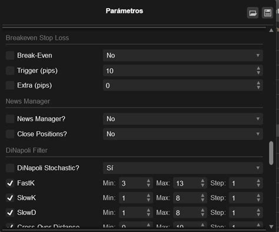Click the vertical scrollbar thumb
Screen dimensions: 279x232
click(x=271, y=153)
